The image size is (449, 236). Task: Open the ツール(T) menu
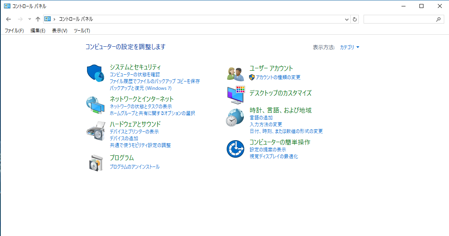point(82,31)
